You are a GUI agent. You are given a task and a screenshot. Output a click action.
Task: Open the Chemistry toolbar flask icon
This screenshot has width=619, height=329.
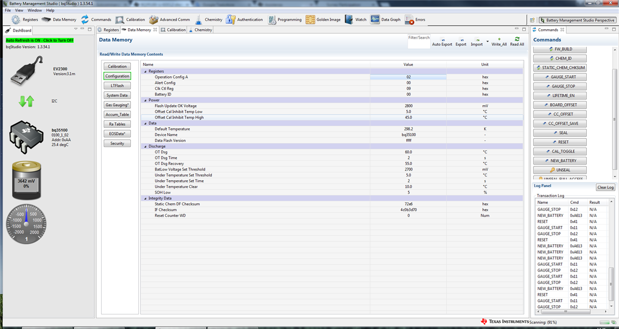pyautogui.click(x=198, y=20)
